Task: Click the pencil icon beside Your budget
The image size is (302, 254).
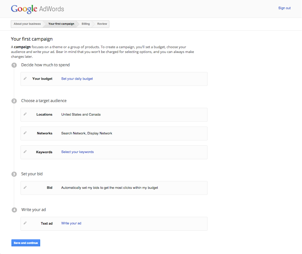Action: [25, 78]
